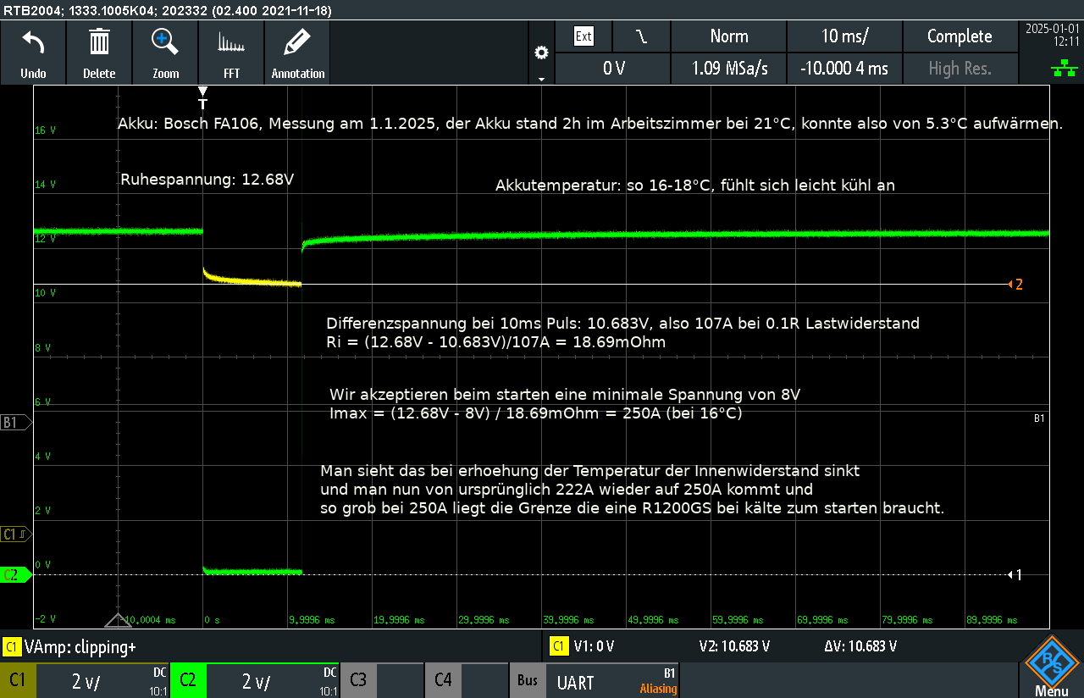Click the green network status icon
The width and height of the screenshot is (1084, 698).
coord(1058,69)
